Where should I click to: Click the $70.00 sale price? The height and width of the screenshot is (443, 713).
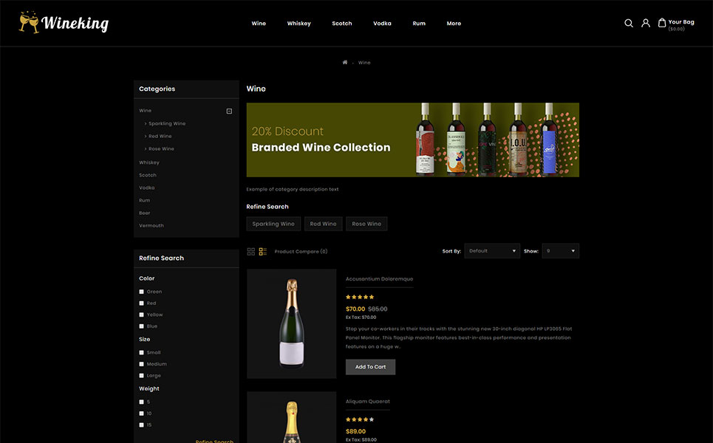point(355,309)
